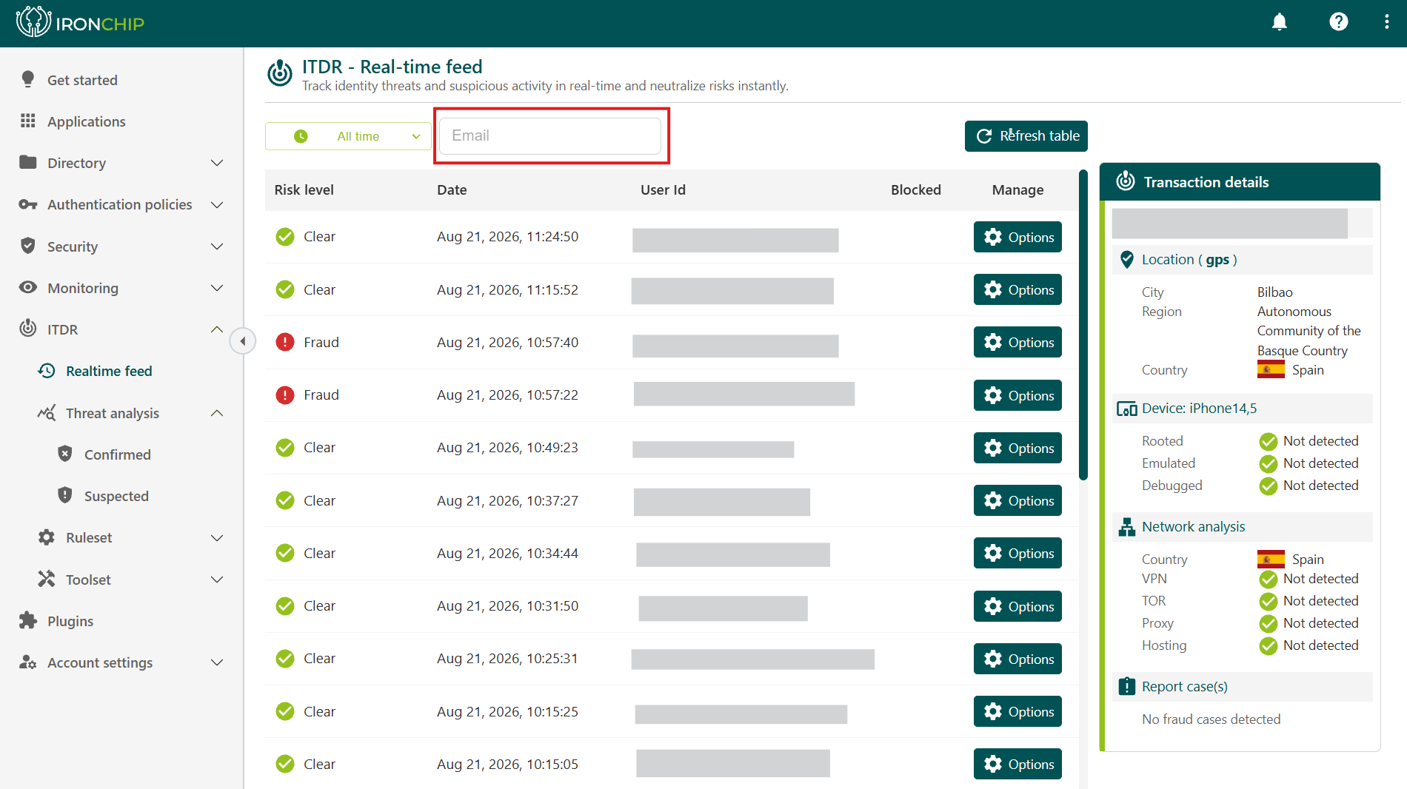Click the Toolset tools icon

coord(47,579)
